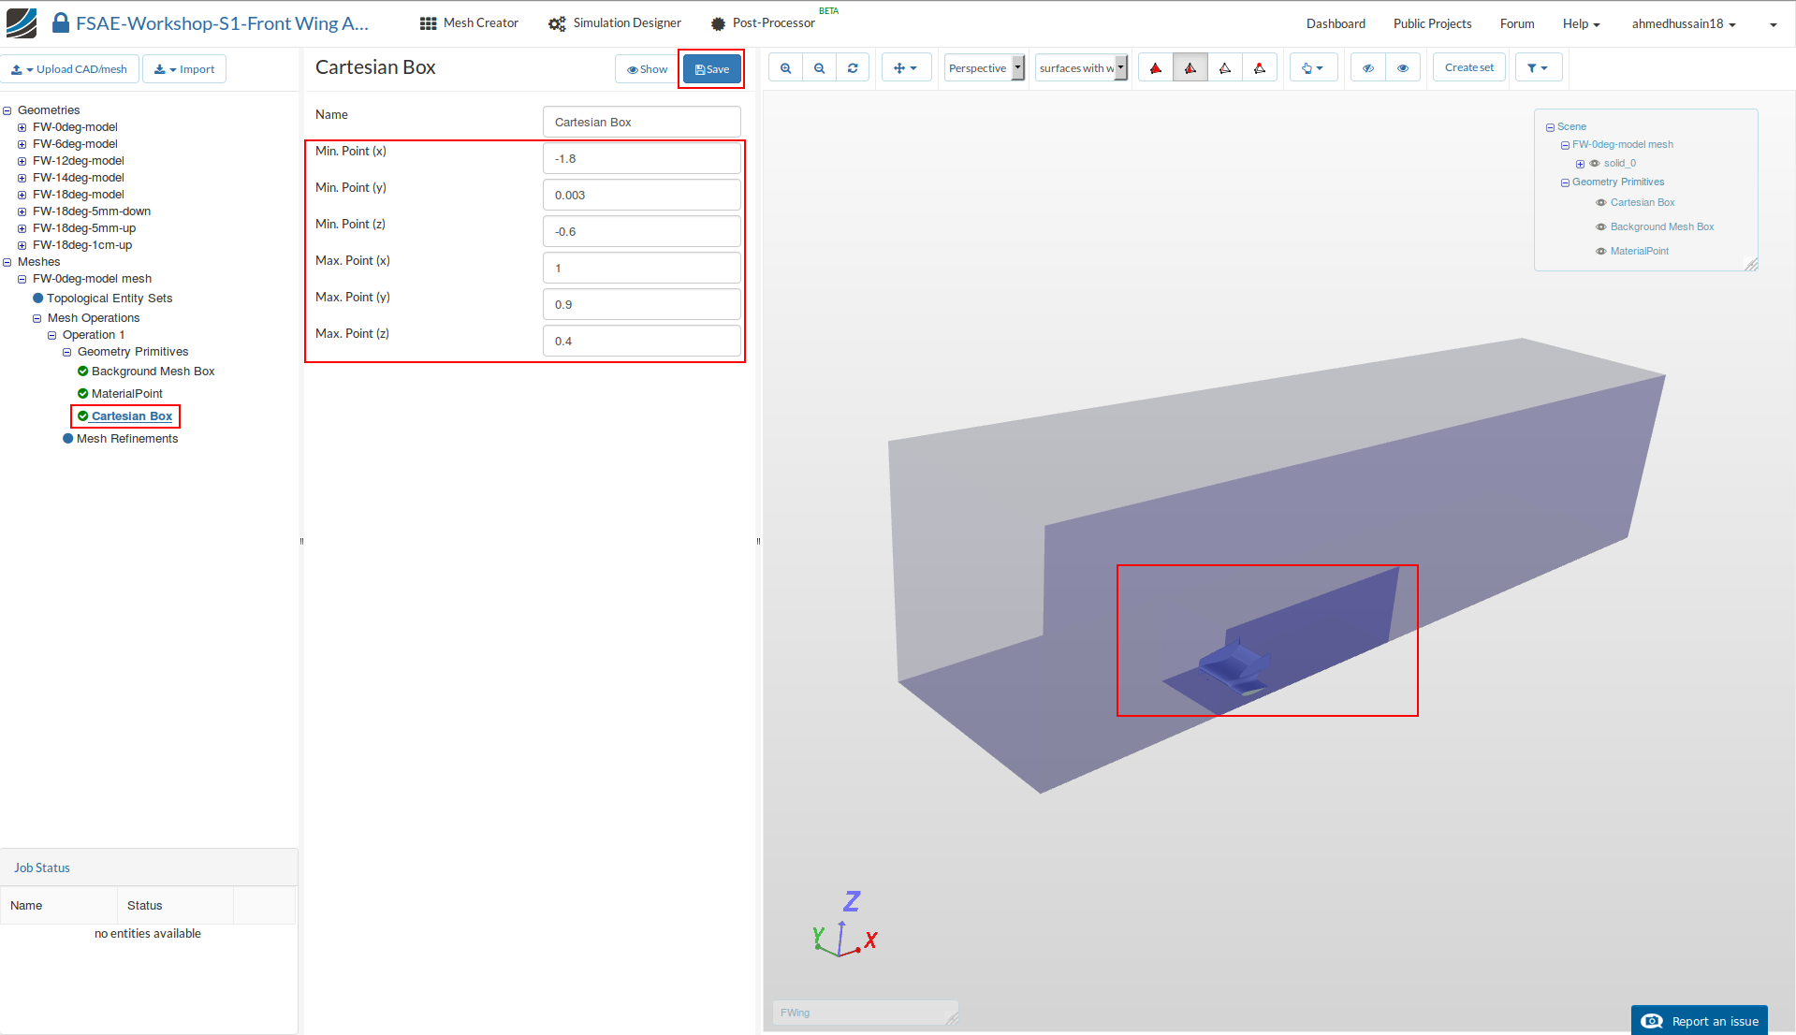Screen dimensions: 1796x1035
Task: Click the reset view refresh icon
Action: point(853,68)
